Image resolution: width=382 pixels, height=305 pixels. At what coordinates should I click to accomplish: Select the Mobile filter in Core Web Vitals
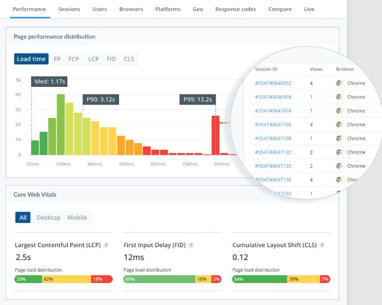click(x=77, y=218)
